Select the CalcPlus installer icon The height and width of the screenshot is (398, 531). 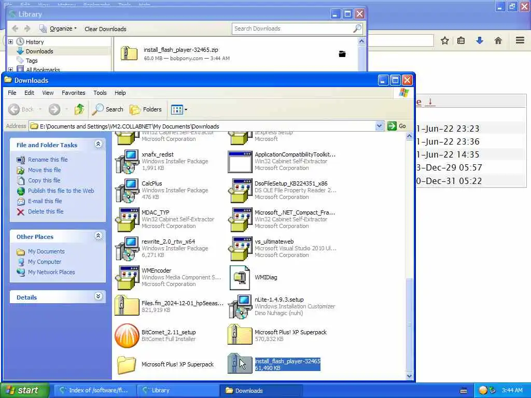[127, 191]
